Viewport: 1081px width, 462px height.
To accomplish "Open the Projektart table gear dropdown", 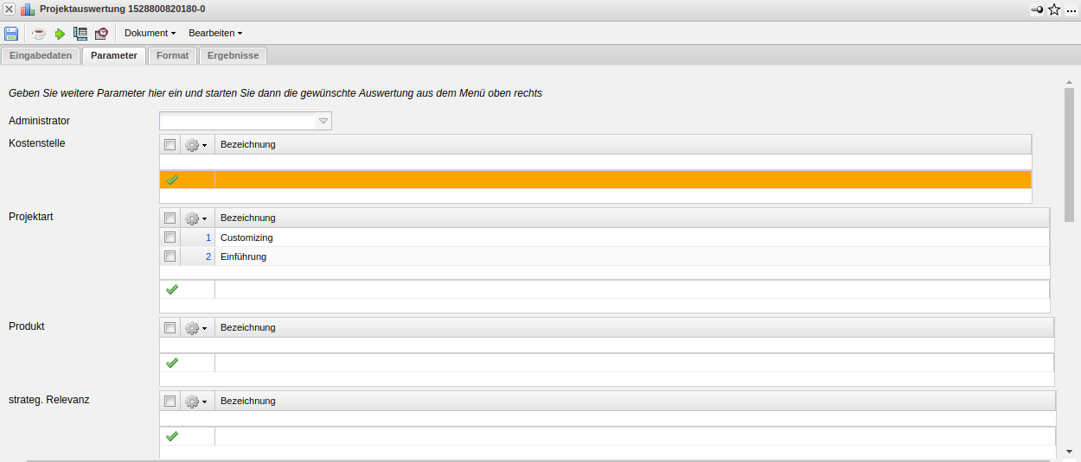I will coord(196,218).
